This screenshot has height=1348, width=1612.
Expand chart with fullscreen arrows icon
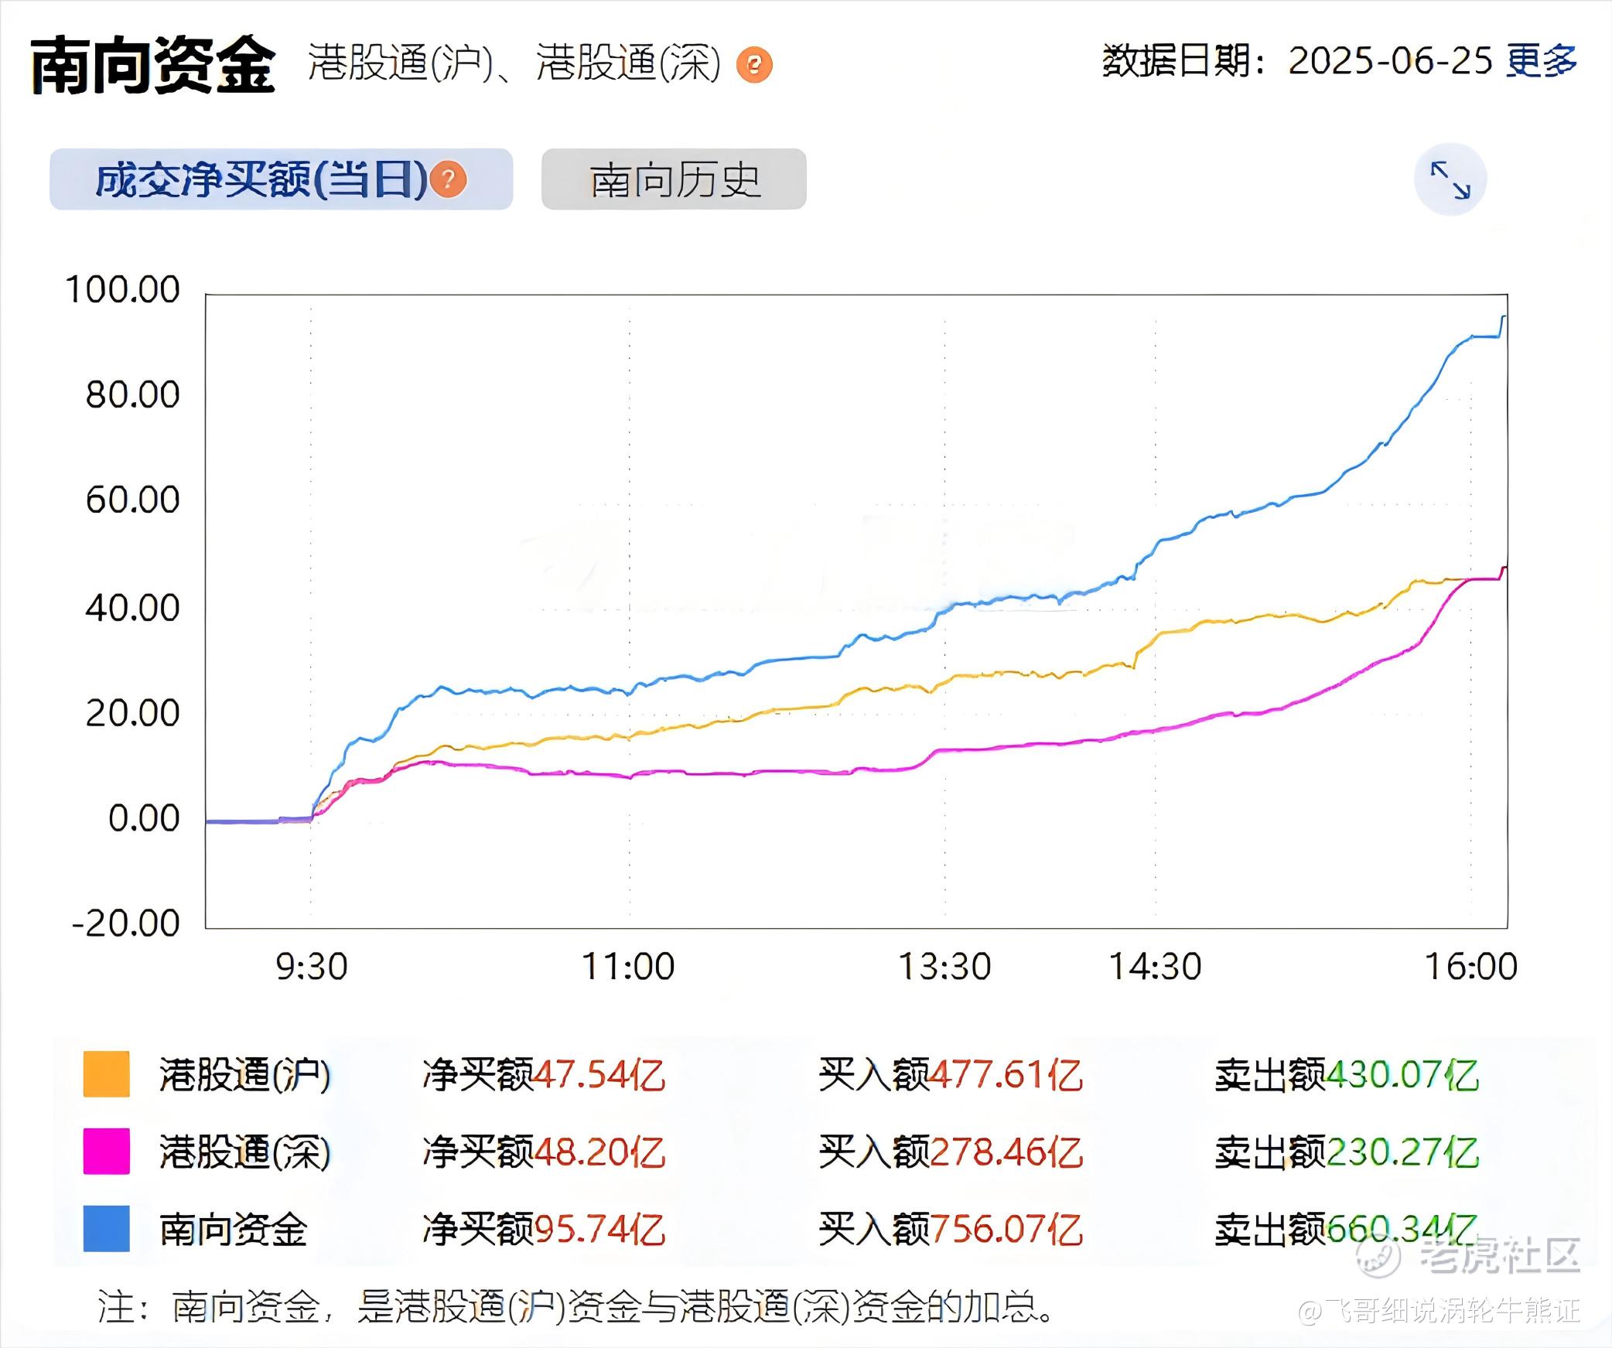click(x=1450, y=179)
